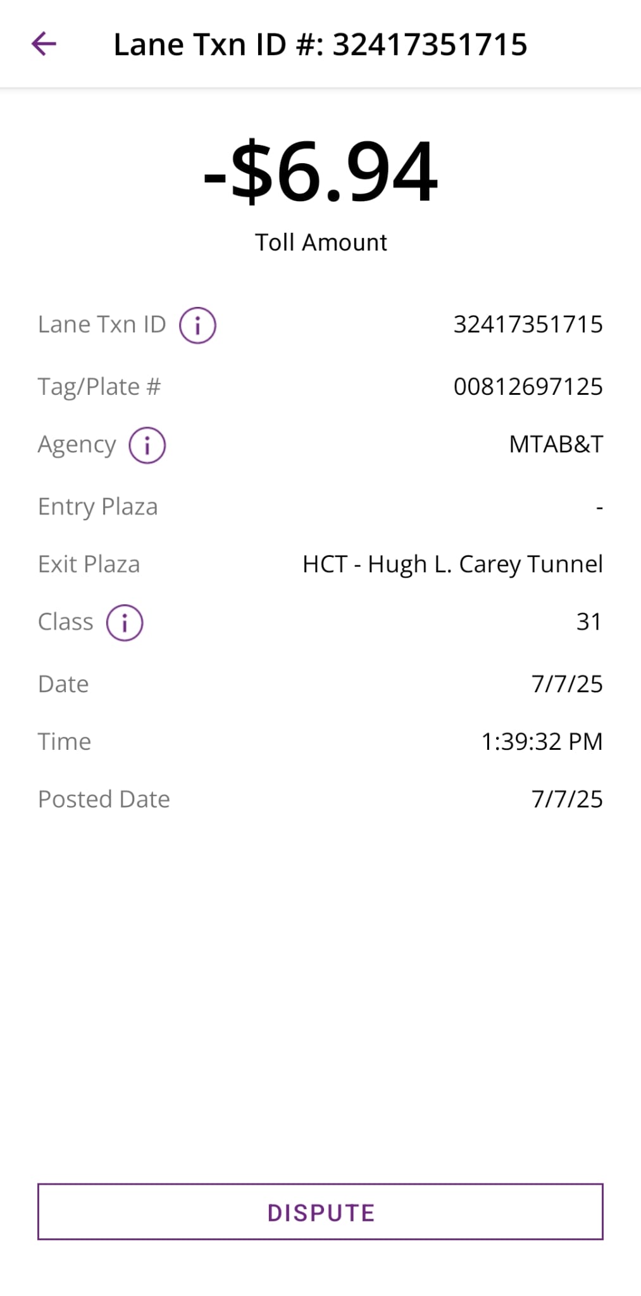Image resolution: width=641 pixels, height=1296 pixels.
Task: Tap the Toll Amount caption
Action: click(321, 242)
